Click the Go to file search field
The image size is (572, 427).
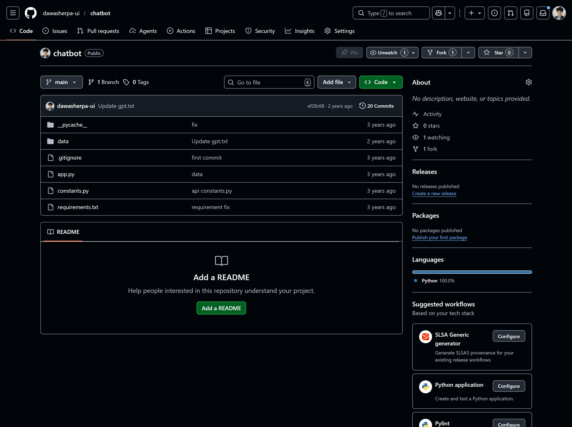(x=268, y=82)
